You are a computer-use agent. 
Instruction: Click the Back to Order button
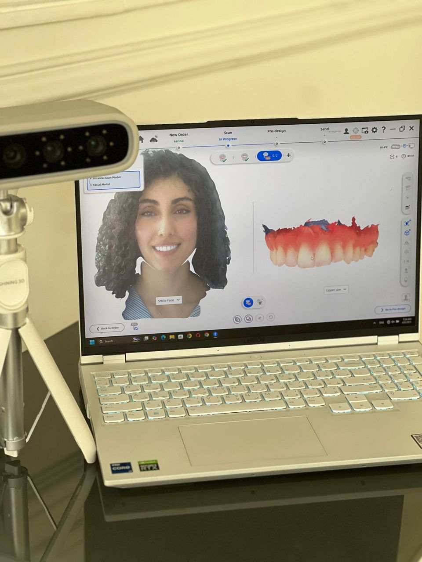[x=107, y=328]
